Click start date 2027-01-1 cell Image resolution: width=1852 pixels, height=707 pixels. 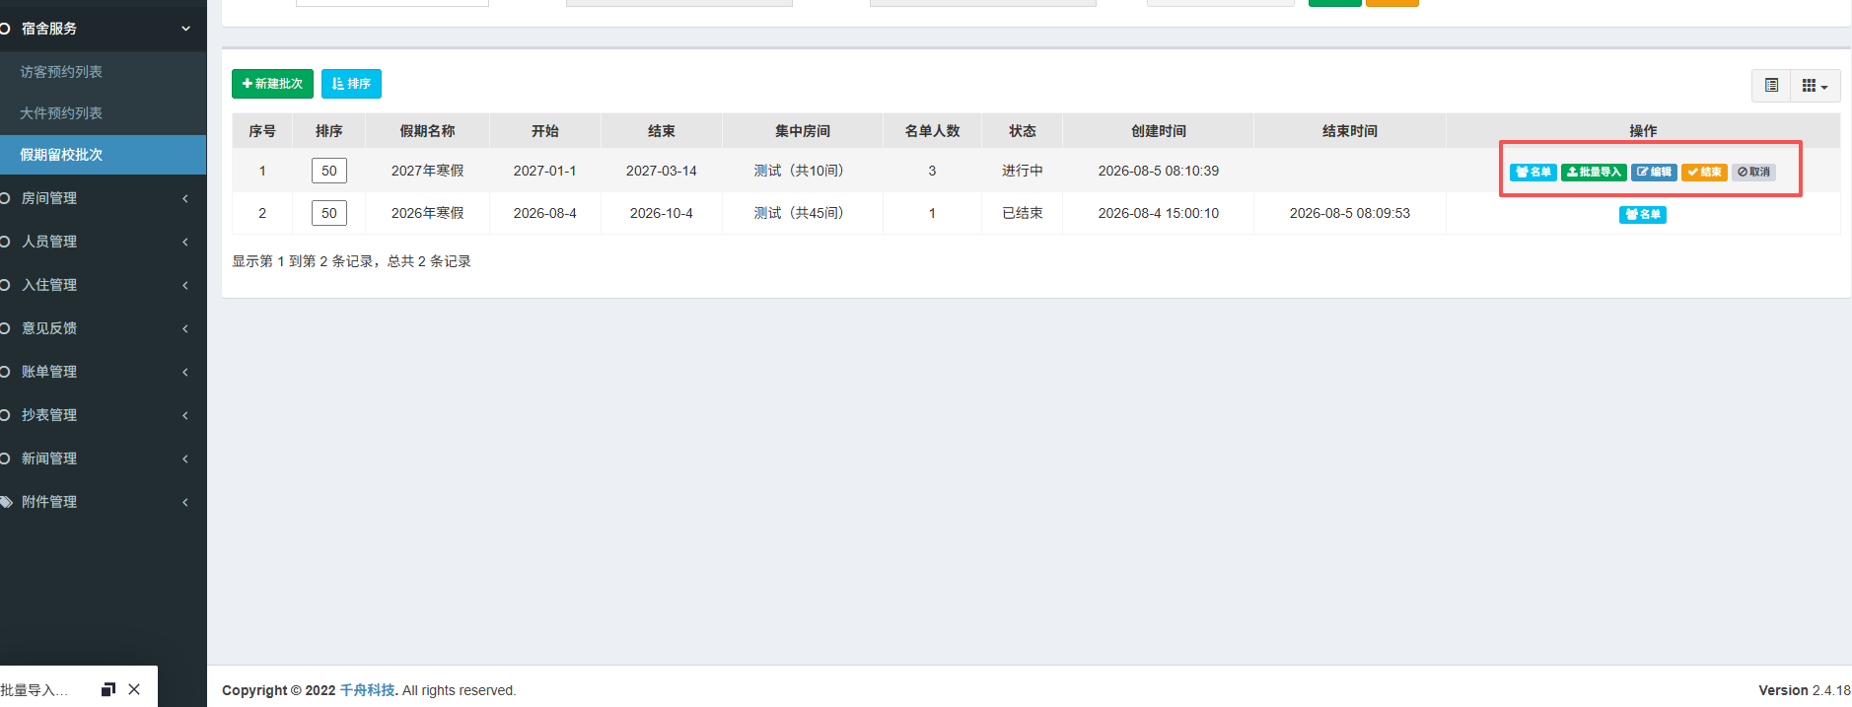click(x=545, y=171)
